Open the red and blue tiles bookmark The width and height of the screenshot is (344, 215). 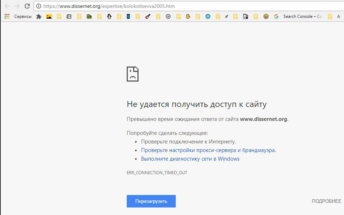(246, 16)
